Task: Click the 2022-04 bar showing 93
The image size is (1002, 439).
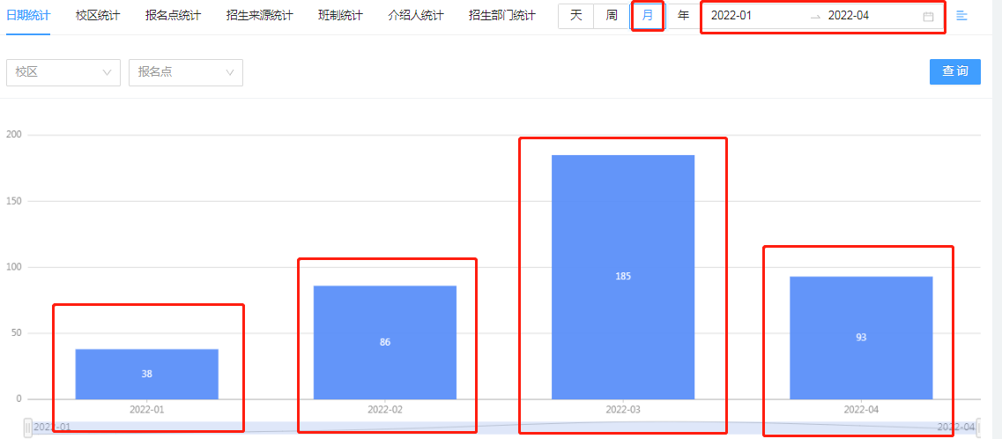Action: tap(861, 338)
